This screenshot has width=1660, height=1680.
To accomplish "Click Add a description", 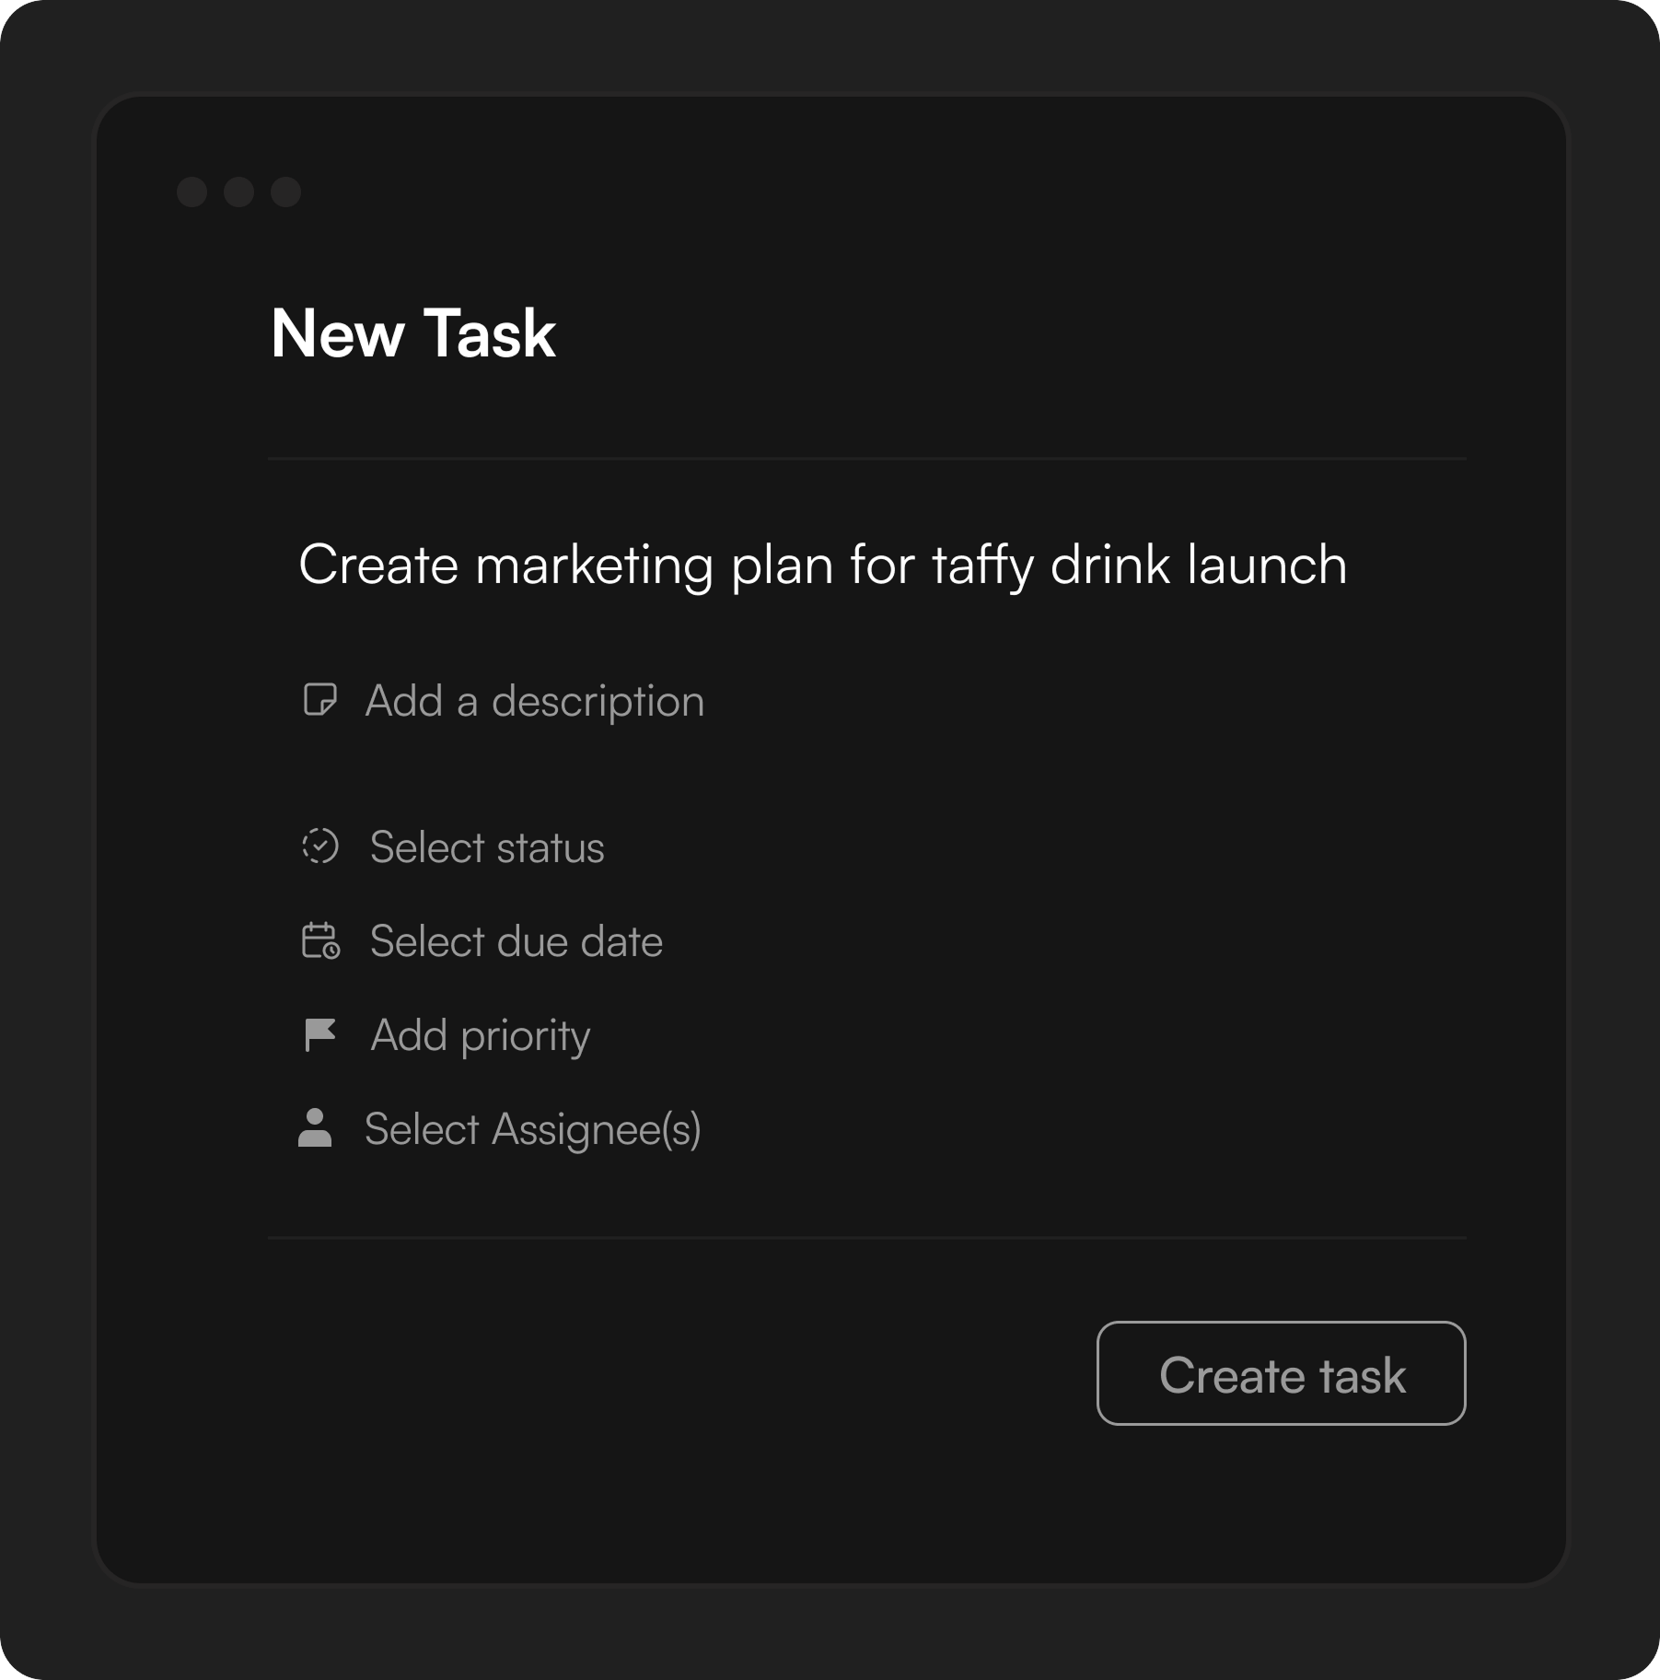I will pyautogui.click(x=535, y=701).
